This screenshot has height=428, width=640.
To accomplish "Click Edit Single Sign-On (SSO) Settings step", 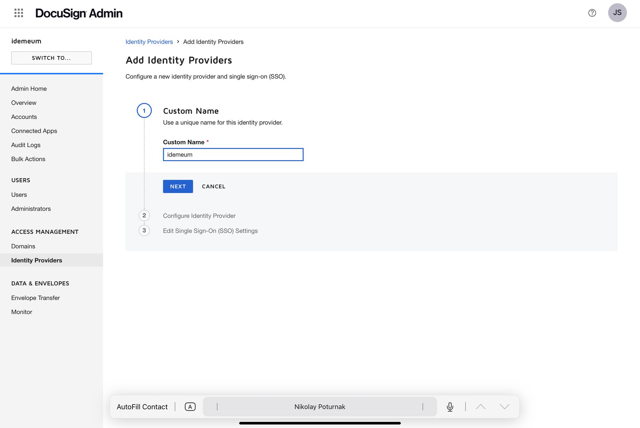I will (210, 231).
